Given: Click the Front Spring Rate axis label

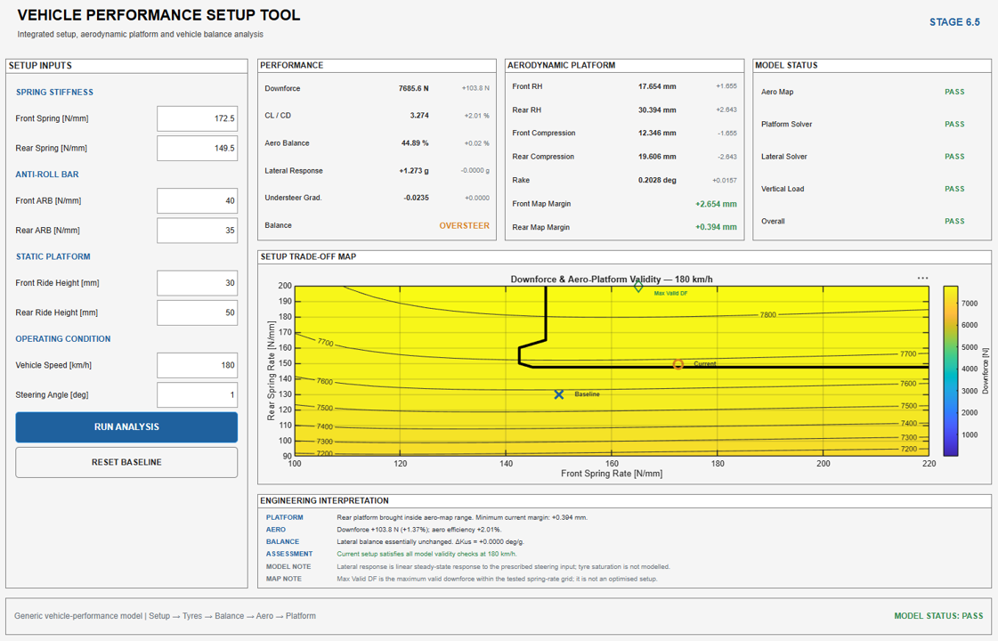Looking at the screenshot, I should (612, 474).
